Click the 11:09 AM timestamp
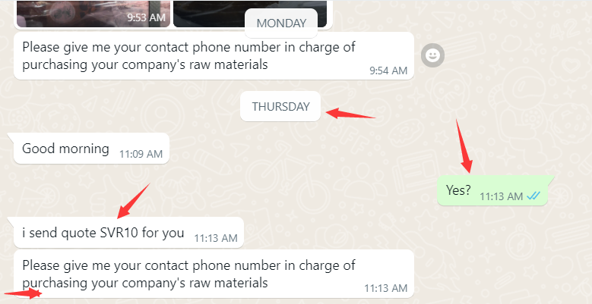Viewport: 592px width, 304px height. point(141,154)
